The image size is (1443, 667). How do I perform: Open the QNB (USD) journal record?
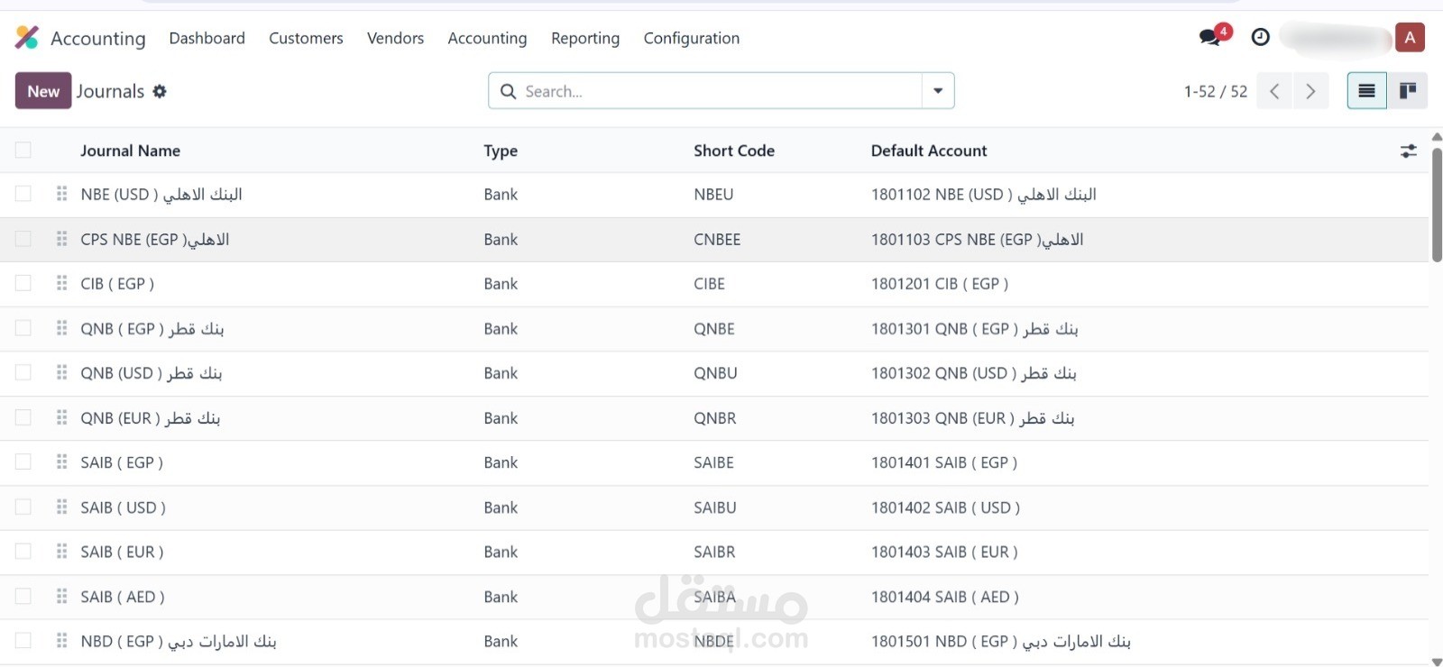tap(151, 373)
